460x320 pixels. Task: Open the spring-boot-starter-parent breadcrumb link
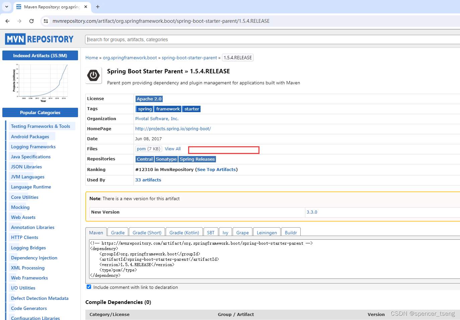189,58
